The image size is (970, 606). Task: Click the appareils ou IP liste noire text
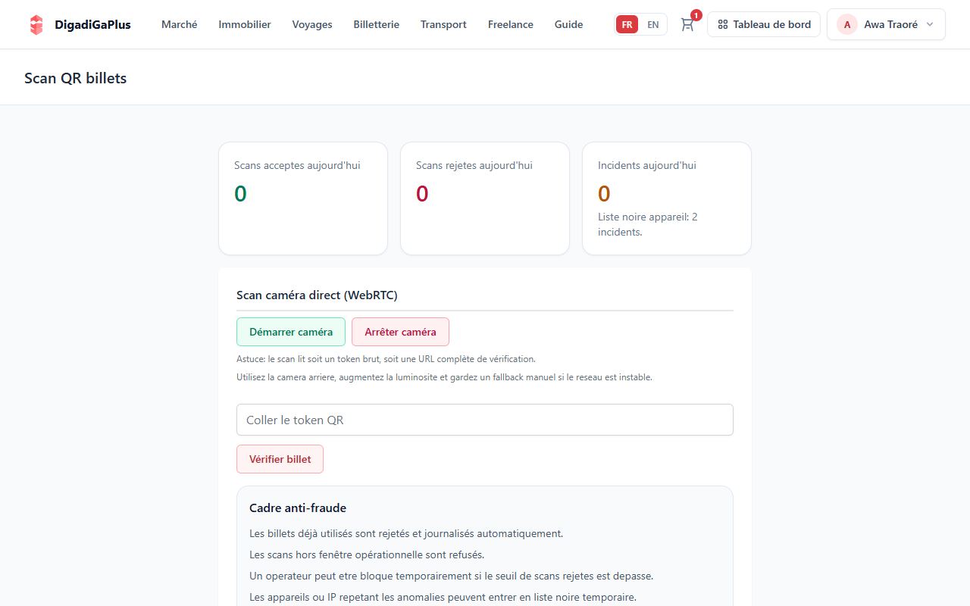pyautogui.click(x=443, y=597)
